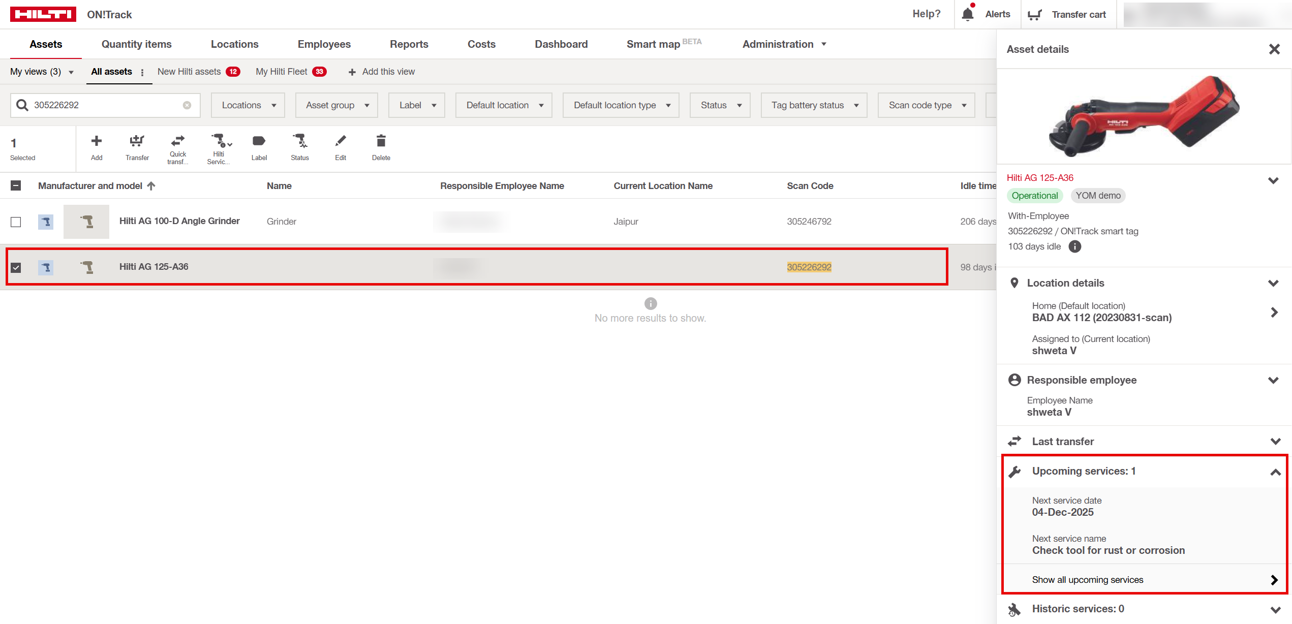Select the Add asset icon

(96, 141)
